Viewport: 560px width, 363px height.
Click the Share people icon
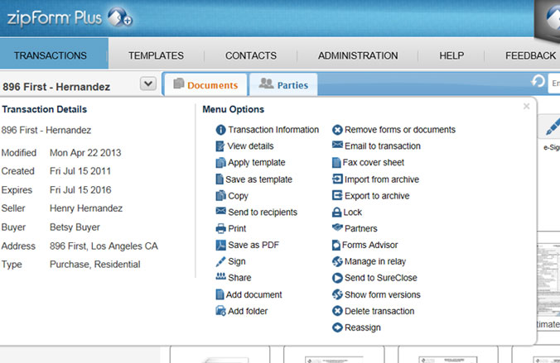pyautogui.click(x=220, y=276)
